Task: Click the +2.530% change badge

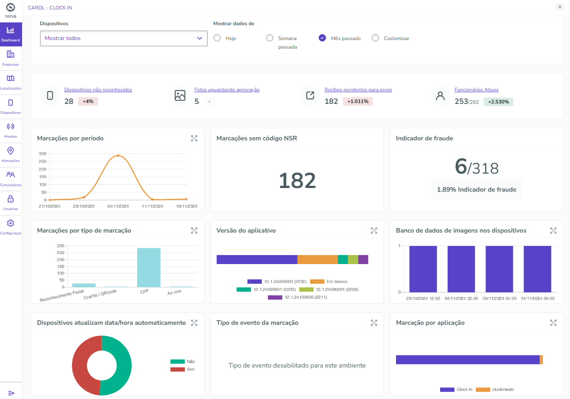Action: [499, 102]
